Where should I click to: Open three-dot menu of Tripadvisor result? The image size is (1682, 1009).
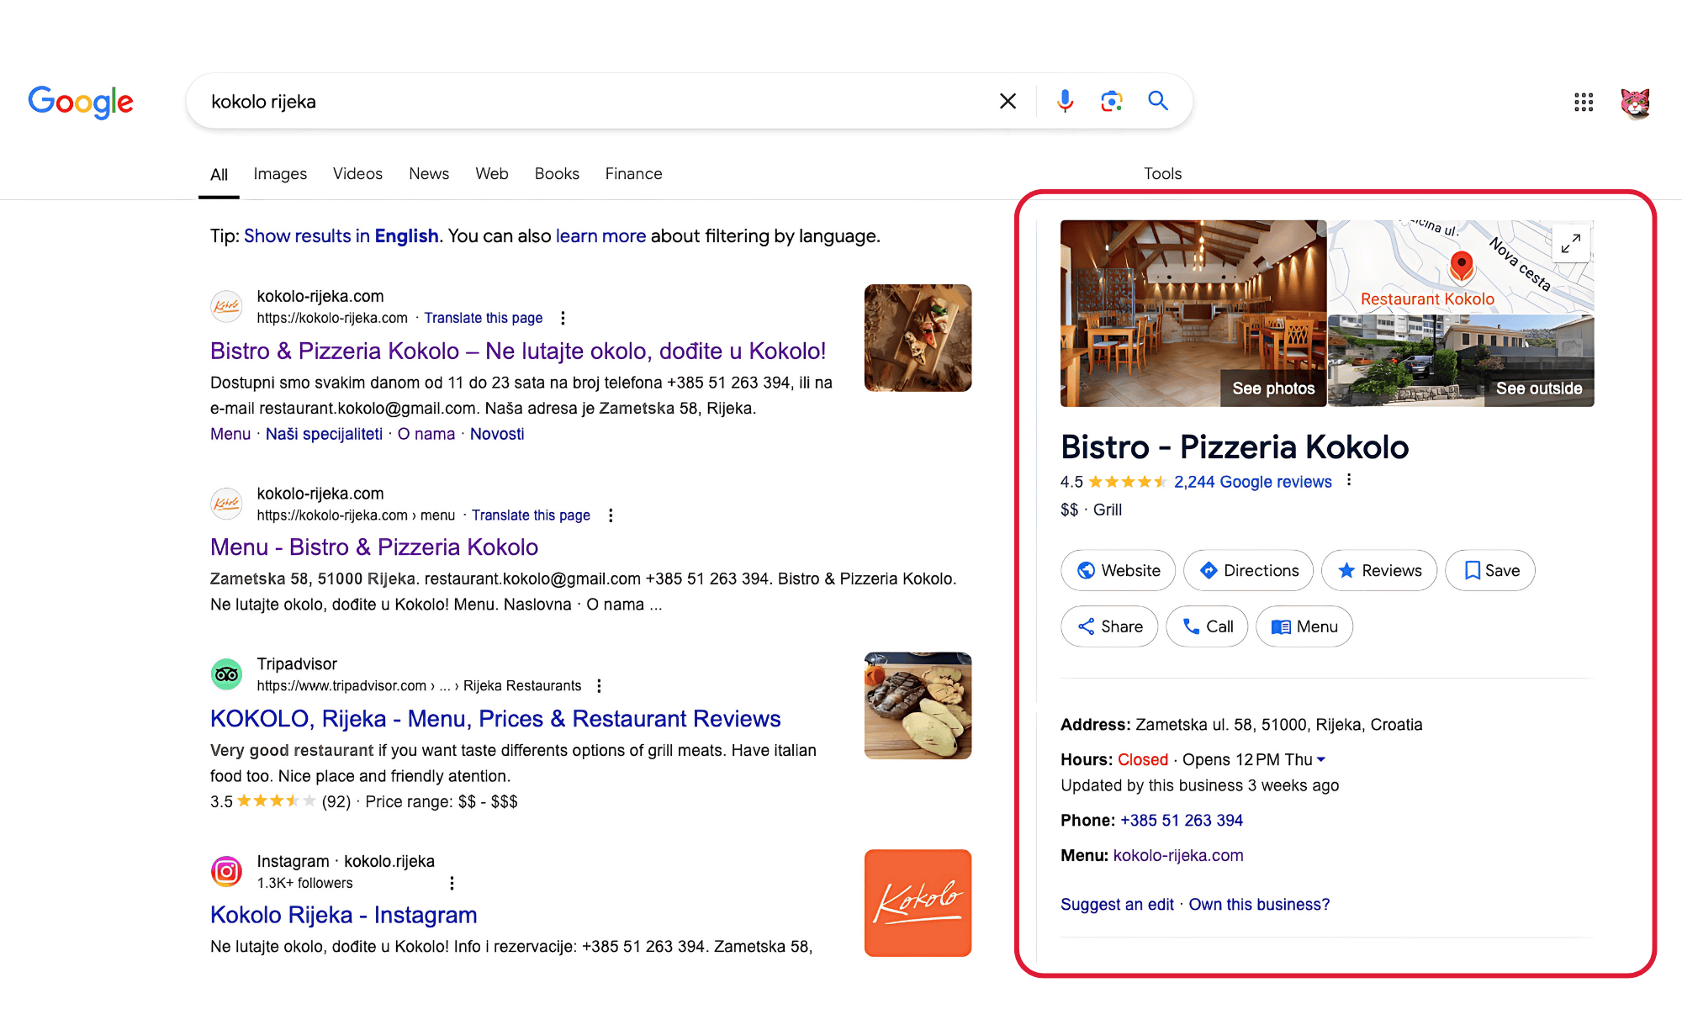tap(599, 686)
